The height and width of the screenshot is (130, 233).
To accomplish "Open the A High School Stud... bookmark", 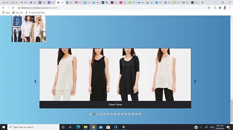I will coord(36,13).
